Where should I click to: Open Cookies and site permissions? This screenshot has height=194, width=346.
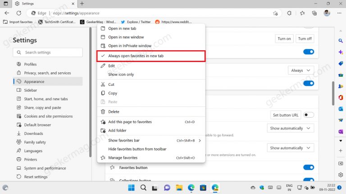click(48, 116)
